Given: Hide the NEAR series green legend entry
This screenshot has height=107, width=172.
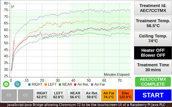Looking at the screenshot, I should [x=65, y=85].
